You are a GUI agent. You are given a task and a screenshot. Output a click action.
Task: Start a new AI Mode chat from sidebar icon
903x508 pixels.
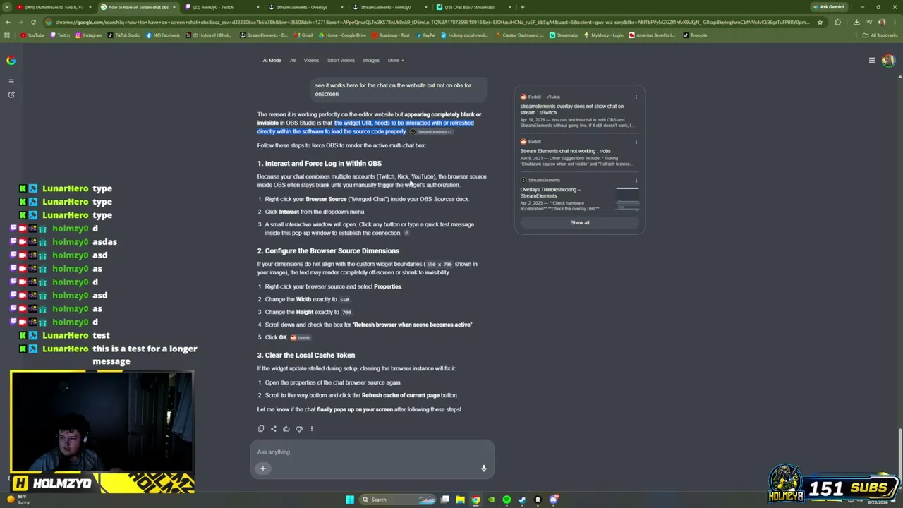tap(11, 95)
